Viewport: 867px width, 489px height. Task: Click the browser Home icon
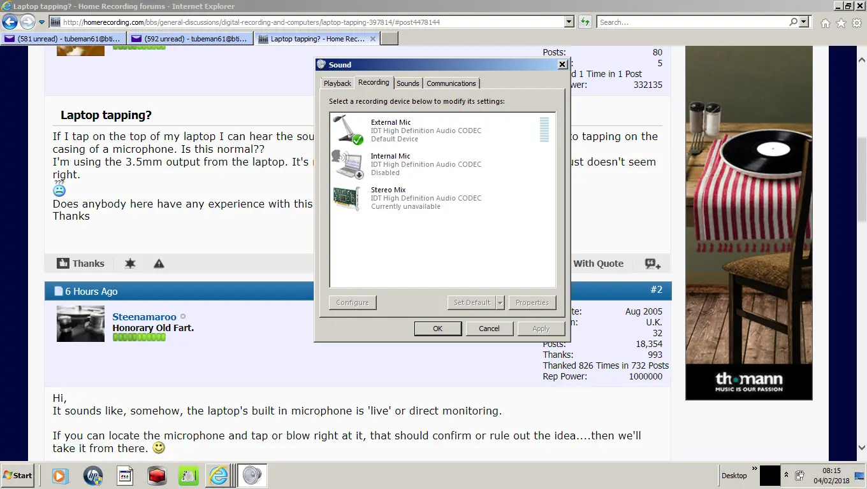click(826, 22)
